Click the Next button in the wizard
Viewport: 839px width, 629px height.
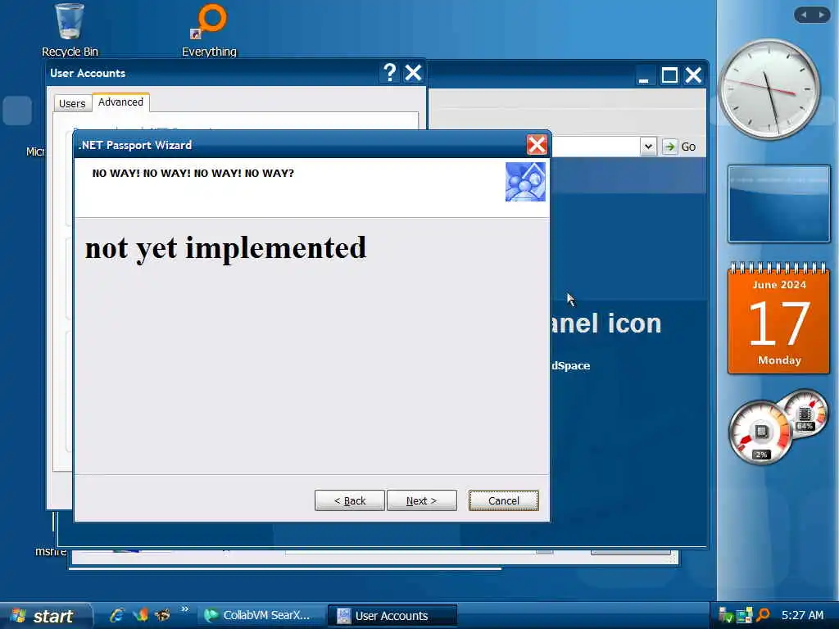click(x=422, y=500)
